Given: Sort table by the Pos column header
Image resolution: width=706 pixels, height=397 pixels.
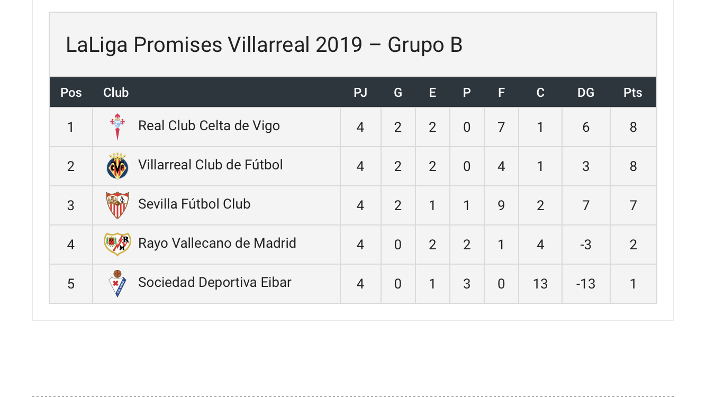Looking at the screenshot, I should (x=71, y=93).
